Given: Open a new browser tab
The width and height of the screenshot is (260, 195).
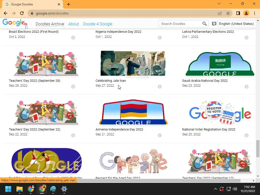Looking at the screenshot, I should (69, 4).
